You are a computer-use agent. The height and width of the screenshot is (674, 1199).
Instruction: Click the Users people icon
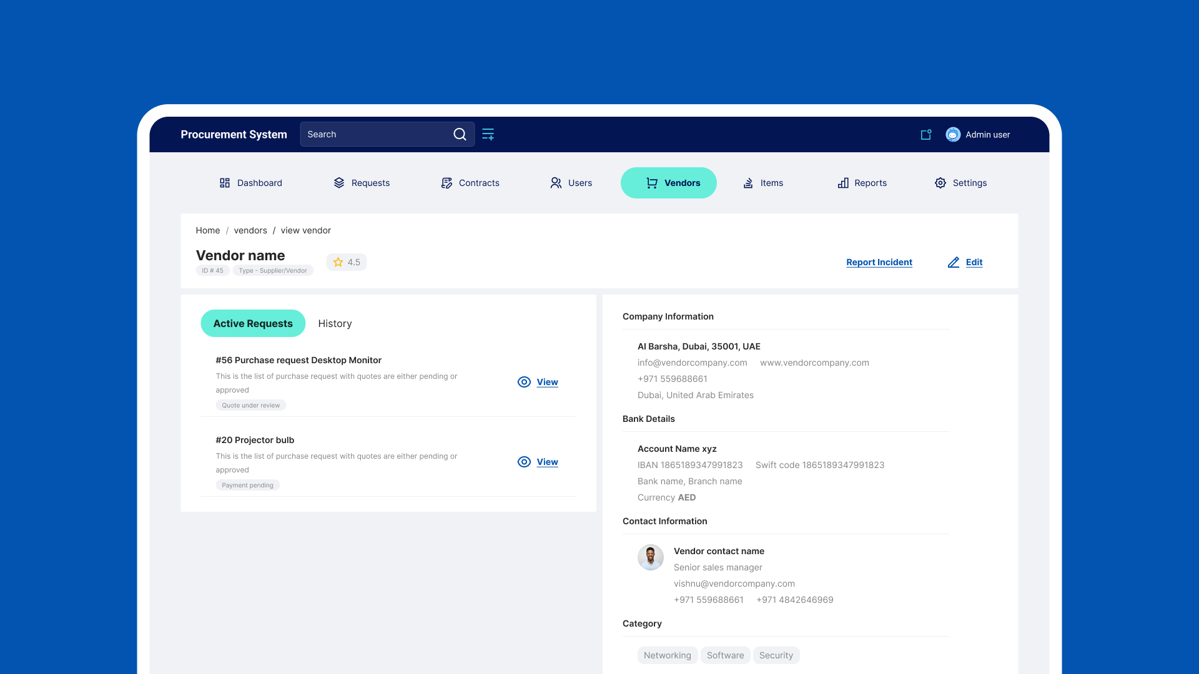point(556,183)
